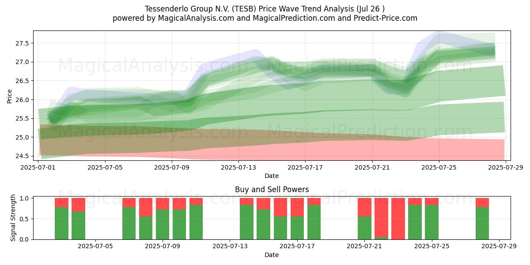Click the 'powered by MagicalAnalysis.com' subtitle line

[x=265, y=18]
